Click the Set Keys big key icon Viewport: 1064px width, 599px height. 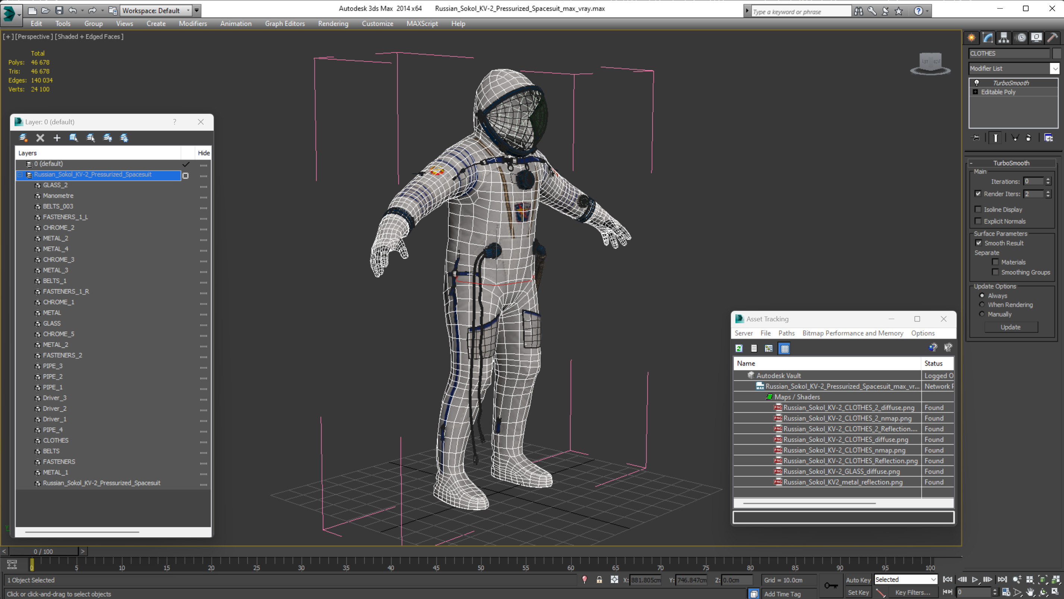pos(831,585)
